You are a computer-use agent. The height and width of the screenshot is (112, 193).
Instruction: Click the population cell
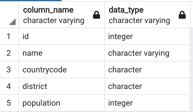[62, 103]
